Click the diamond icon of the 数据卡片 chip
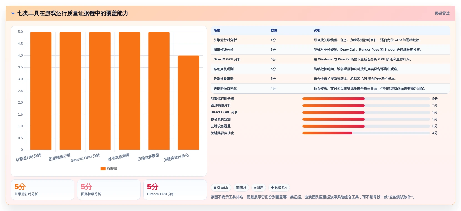Screen dimensions: 461x211 (272, 188)
